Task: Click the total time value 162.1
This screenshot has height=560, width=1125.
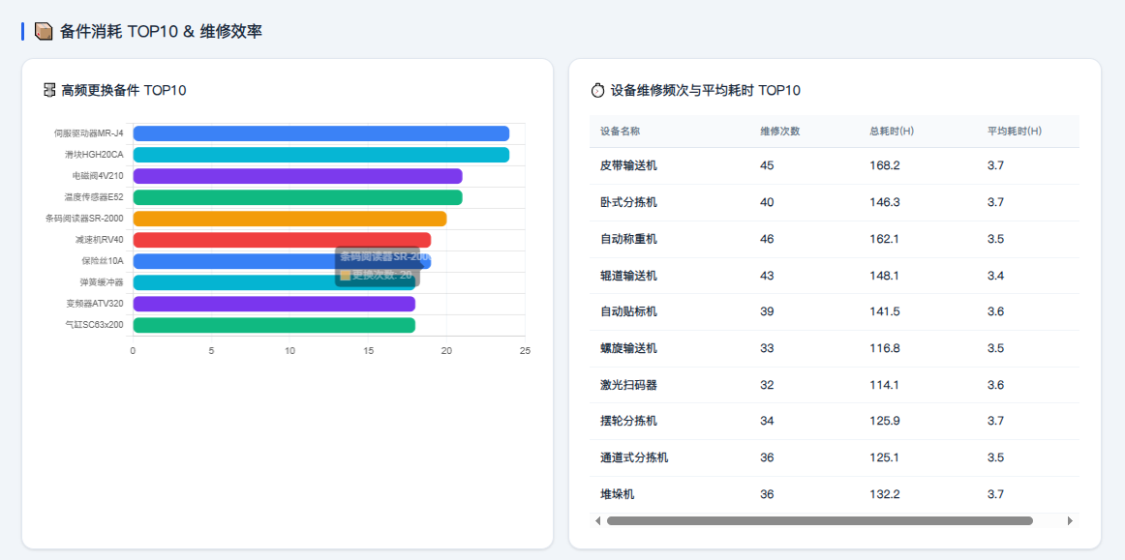Action: 885,239
